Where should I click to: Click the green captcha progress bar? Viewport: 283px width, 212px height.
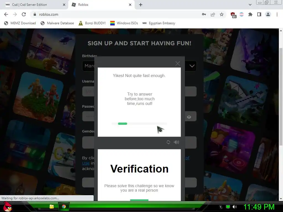point(122,124)
